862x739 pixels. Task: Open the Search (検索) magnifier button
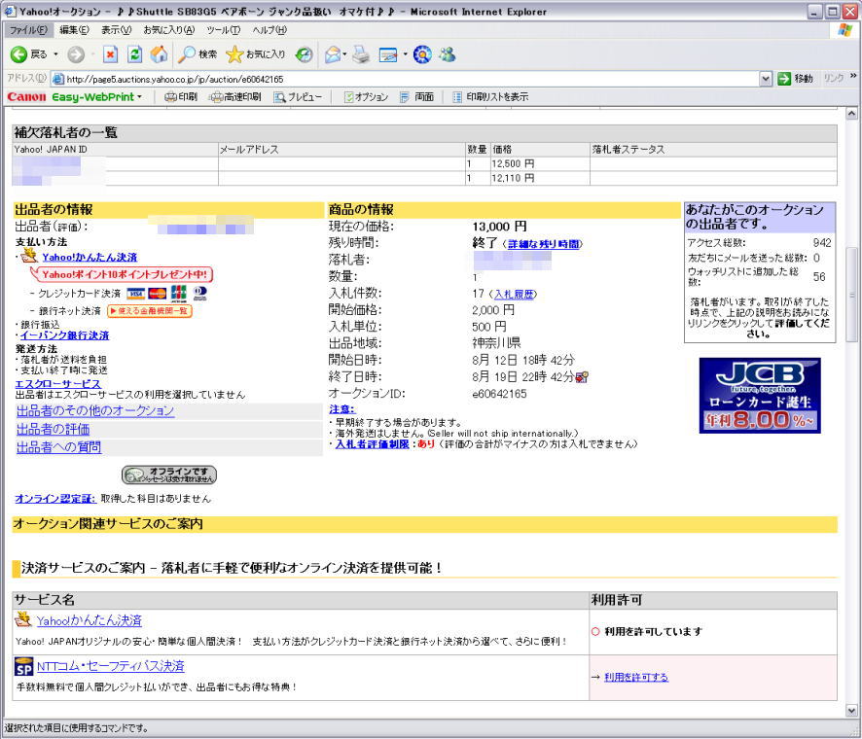click(198, 53)
